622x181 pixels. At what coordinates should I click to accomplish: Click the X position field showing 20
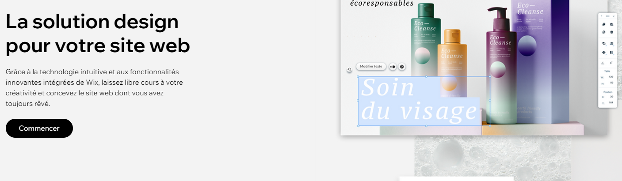pyautogui.click(x=611, y=96)
